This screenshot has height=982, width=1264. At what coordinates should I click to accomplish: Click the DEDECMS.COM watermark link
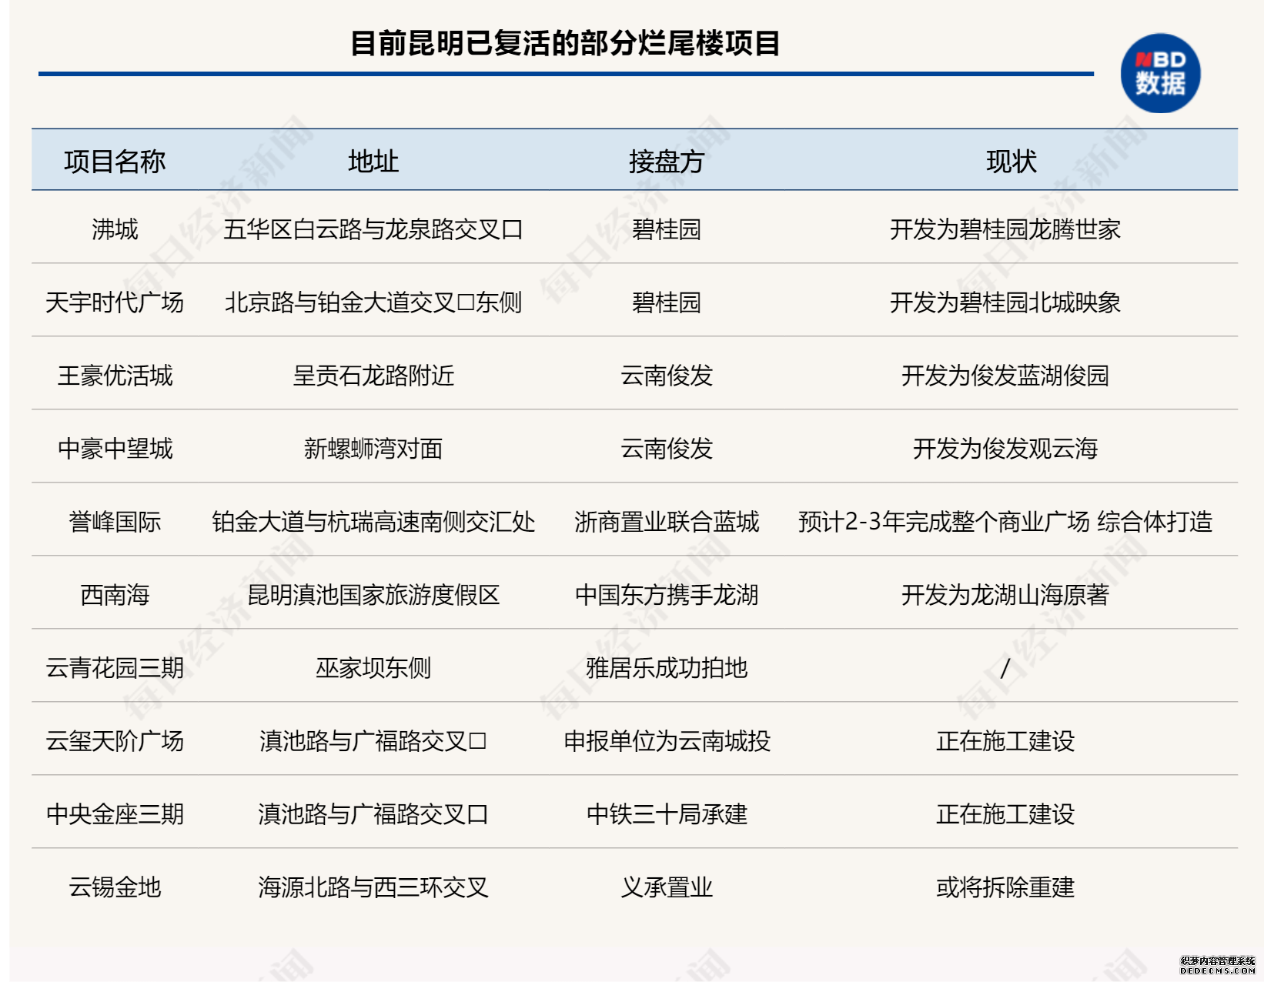coord(1218,971)
